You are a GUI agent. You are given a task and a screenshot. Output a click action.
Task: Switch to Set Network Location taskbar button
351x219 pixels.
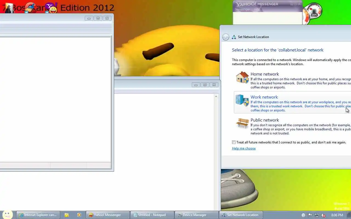(241, 215)
